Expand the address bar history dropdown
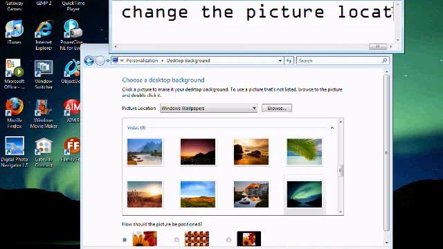443x249 pixels. click(280, 61)
